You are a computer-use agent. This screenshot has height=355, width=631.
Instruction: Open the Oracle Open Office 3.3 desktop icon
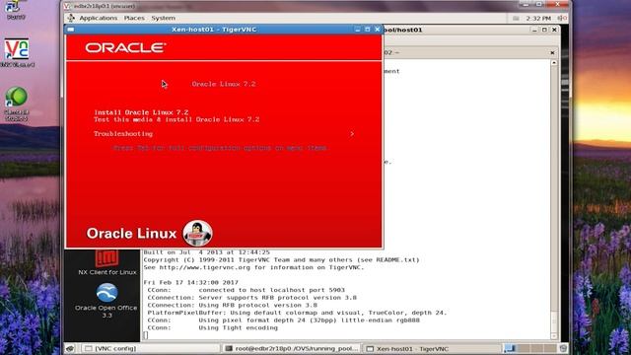coord(106,301)
